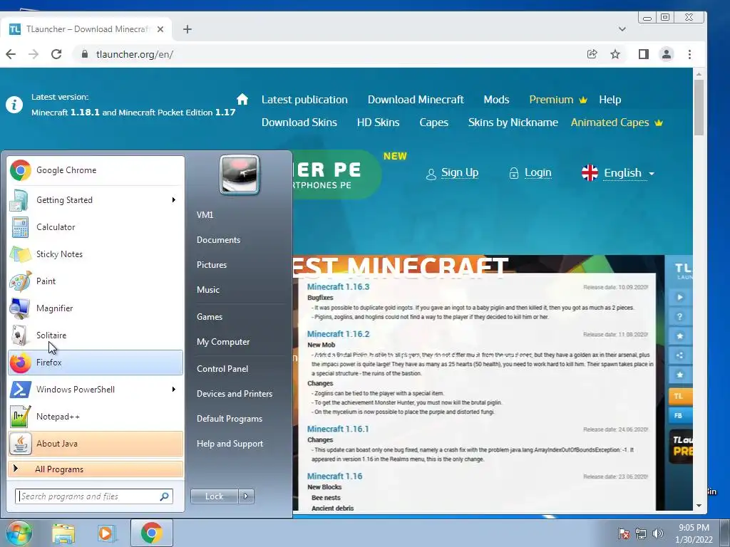
Task: Expand All Programs list
Action: tap(96, 469)
